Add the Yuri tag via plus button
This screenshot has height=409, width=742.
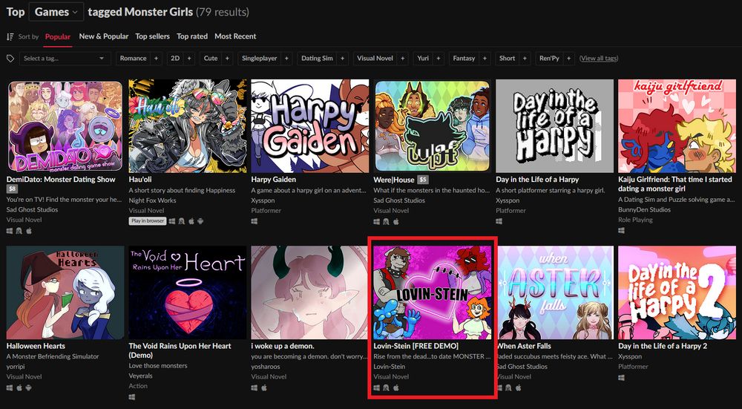click(439, 58)
